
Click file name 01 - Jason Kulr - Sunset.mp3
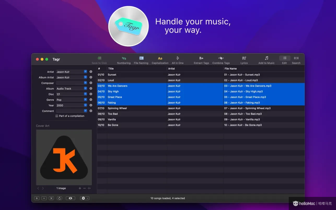tap(242, 75)
